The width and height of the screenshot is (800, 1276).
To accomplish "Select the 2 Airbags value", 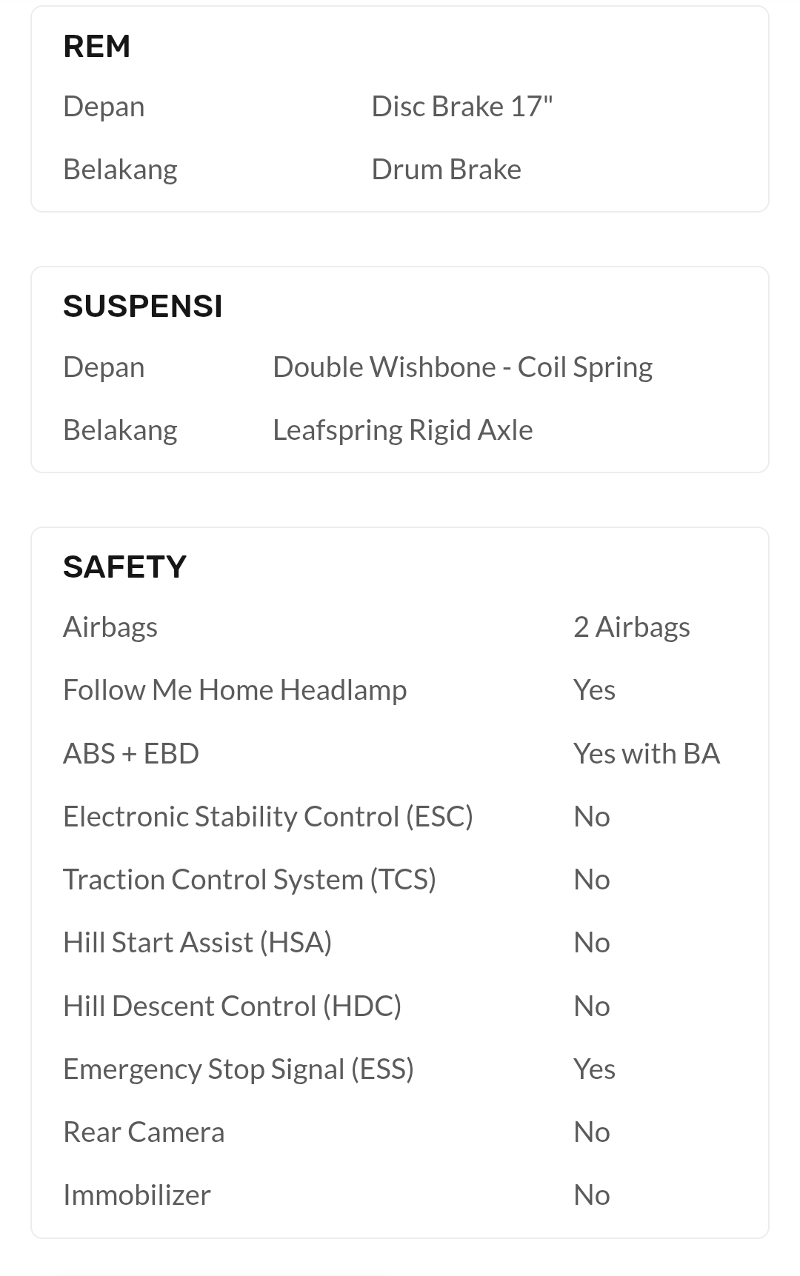I will coord(631,627).
